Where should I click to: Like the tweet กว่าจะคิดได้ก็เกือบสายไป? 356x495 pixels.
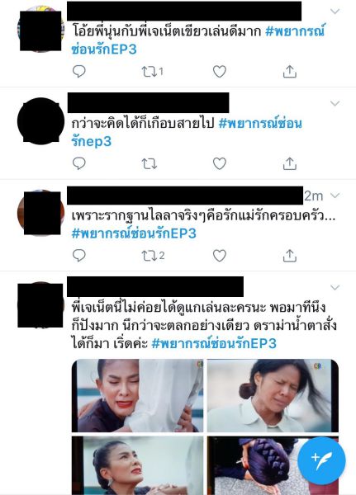tap(220, 163)
